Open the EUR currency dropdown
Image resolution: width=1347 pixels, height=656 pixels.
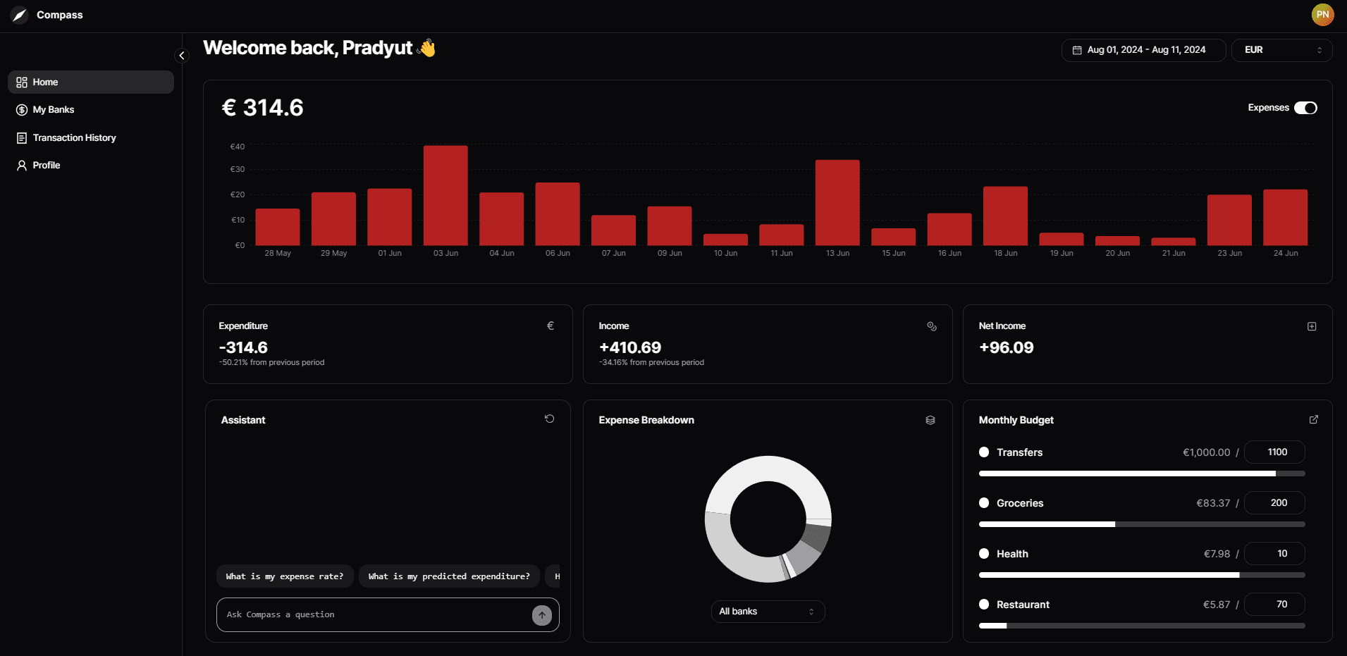coord(1281,50)
